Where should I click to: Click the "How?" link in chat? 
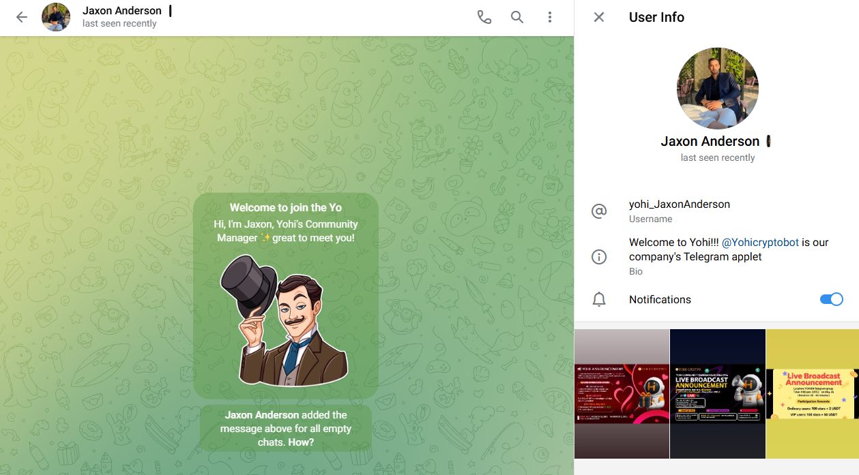tap(301, 442)
